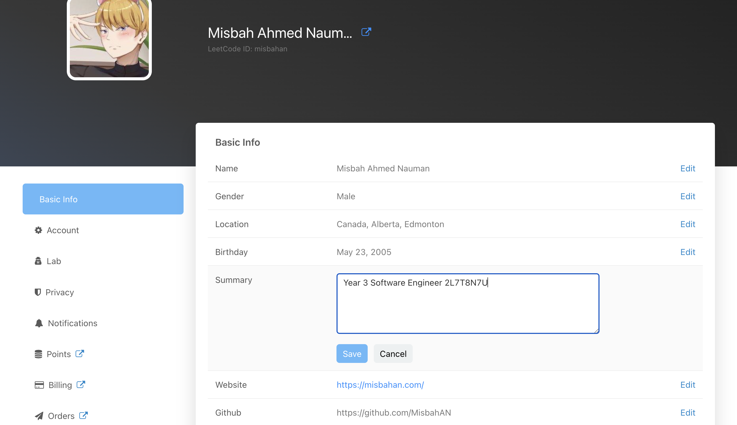The image size is (737, 425).
Task: Edit the Location entry
Action: coord(687,224)
